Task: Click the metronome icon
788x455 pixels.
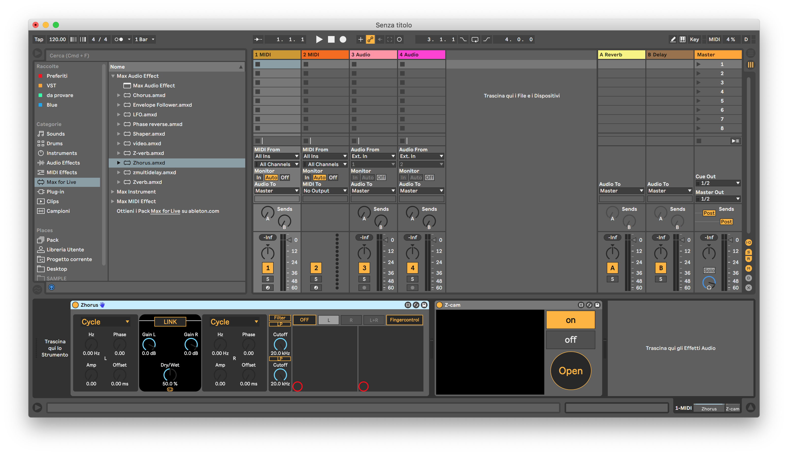Action: click(119, 39)
